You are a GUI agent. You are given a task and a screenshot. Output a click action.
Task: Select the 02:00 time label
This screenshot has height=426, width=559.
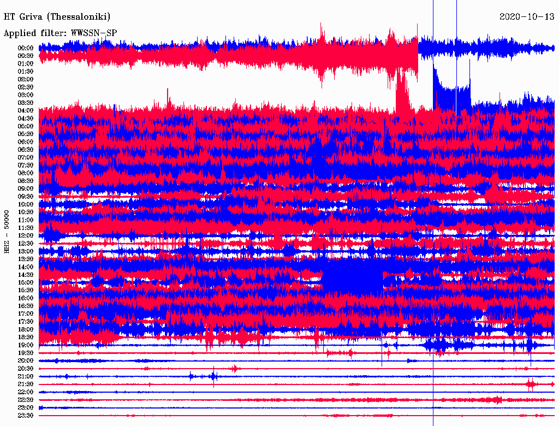[26, 80]
